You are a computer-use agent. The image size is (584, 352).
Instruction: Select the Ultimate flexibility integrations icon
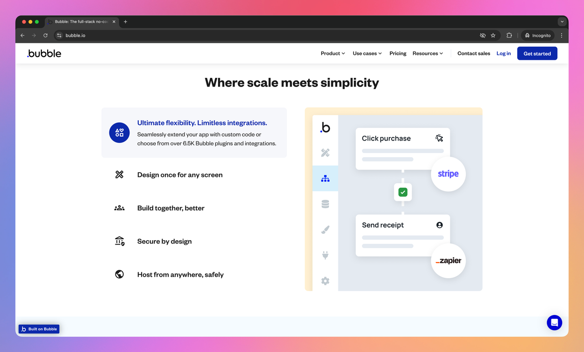[x=119, y=132]
